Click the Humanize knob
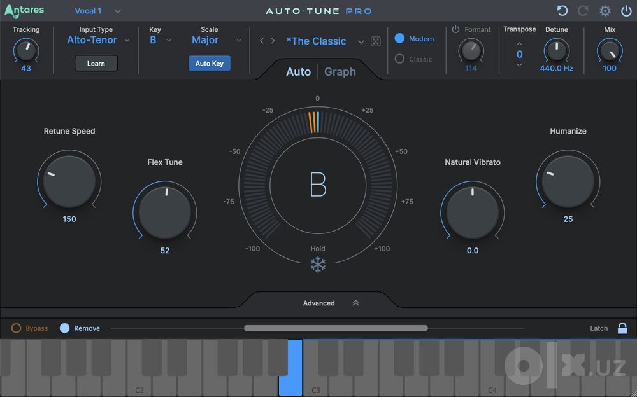Image resolution: width=637 pixels, height=397 pixels. pyautogui.click(x=568, y=181)
